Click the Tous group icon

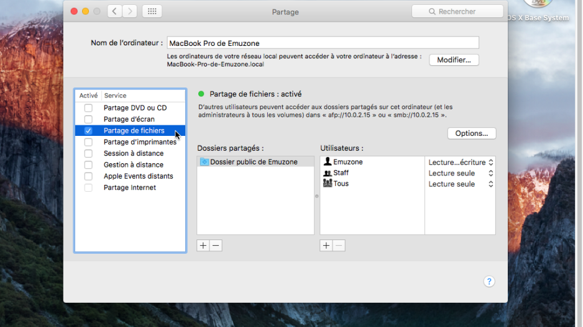coord(327,184)
